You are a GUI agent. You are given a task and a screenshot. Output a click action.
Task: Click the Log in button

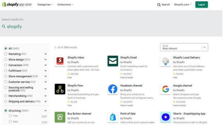(202, 4)
